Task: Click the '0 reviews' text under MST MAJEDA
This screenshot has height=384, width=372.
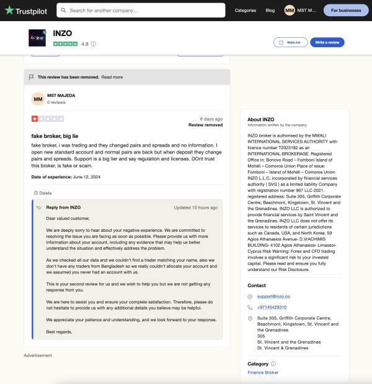Action: click(x=56, y=103)
